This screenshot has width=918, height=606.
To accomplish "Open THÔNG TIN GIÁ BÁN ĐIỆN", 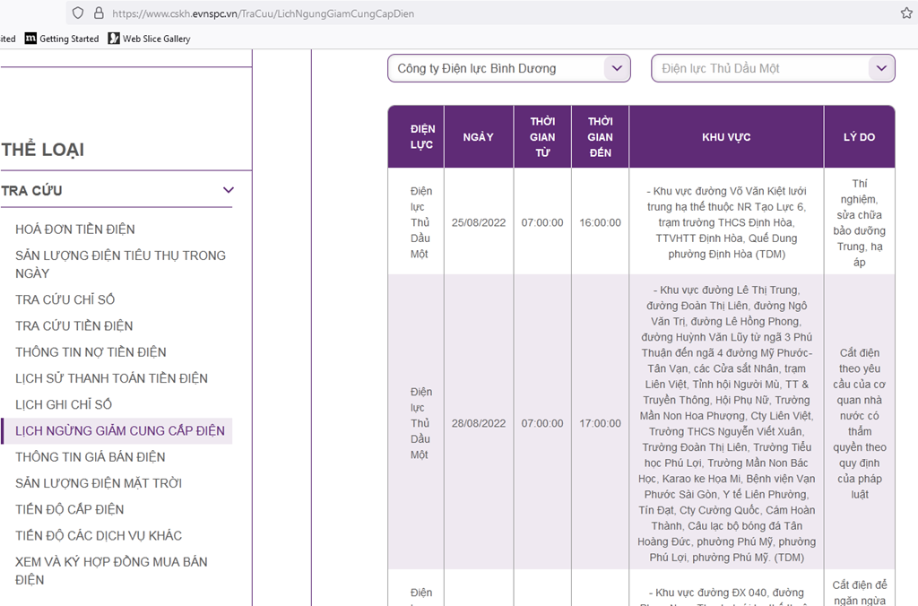I will coord(91,457).
